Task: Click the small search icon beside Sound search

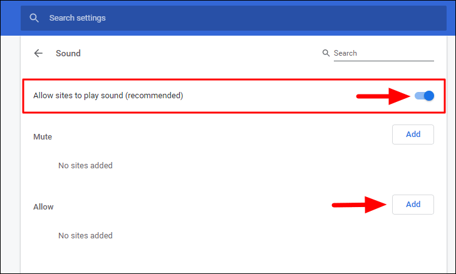Action: pos(326,53)
